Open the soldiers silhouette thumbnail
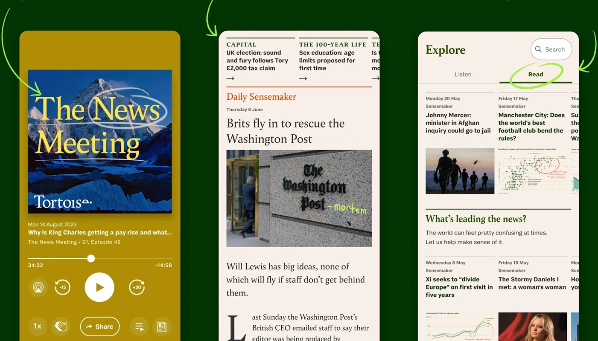598x341 pixels. [460, 171]
